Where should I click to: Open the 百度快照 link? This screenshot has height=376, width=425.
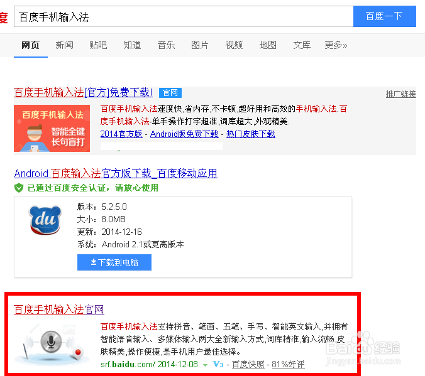point(248,364)
